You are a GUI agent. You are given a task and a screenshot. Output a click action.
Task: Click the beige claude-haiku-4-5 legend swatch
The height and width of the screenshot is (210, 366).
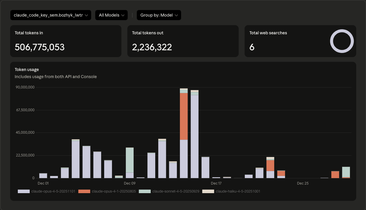(208, 191)
